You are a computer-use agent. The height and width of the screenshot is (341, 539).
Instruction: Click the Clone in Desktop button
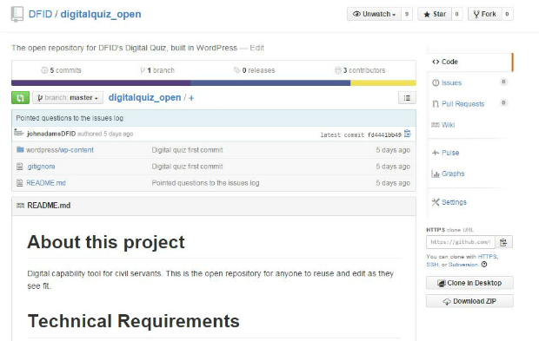[x=469, y=283]
